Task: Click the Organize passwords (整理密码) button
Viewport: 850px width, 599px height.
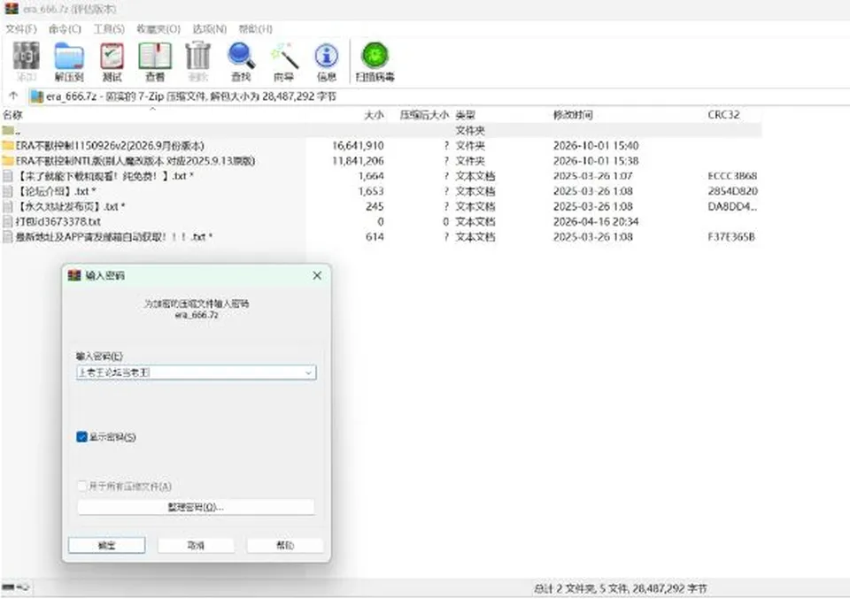Action: point(196,507)
